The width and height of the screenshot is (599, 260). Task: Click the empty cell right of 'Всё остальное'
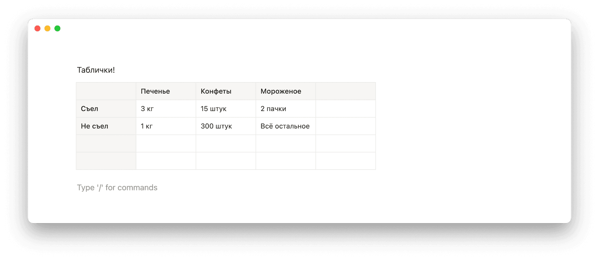point(346,126)
